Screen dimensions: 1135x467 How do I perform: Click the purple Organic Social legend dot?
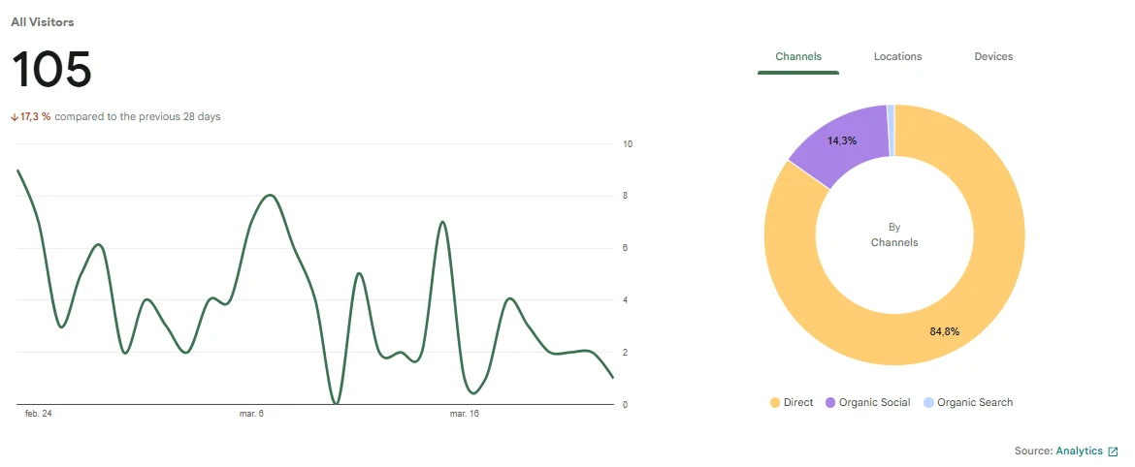(x=830, y=403)
